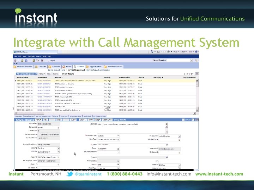Open the Edit menu
This screenshot has height=190, width=254.
pos(20,56)
